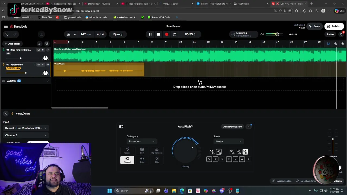The height and width of the screenshot is (195, 347).
Task: Open track 01 options menu dots
Action: 34,50
